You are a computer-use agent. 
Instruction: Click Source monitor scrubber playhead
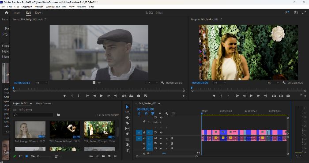[13, 88]
